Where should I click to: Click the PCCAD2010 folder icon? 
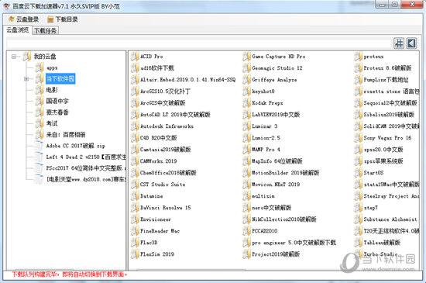click(246, 231)
